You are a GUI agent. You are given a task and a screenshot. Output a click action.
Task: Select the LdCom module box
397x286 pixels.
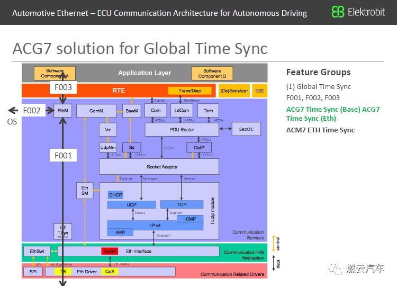182,111
